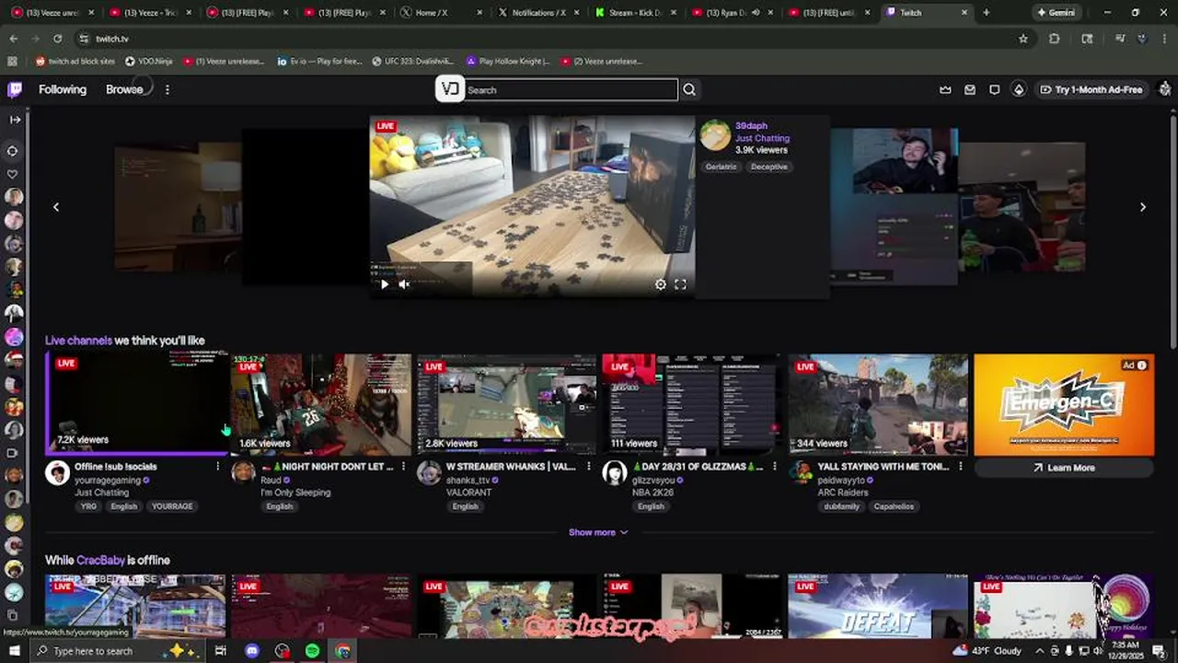
Task: Open the CracBaby channel link
Action: (x=100, y=560)
